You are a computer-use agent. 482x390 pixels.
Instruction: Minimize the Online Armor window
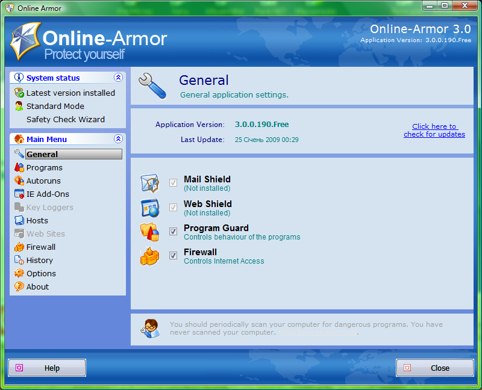click(430, 6)
